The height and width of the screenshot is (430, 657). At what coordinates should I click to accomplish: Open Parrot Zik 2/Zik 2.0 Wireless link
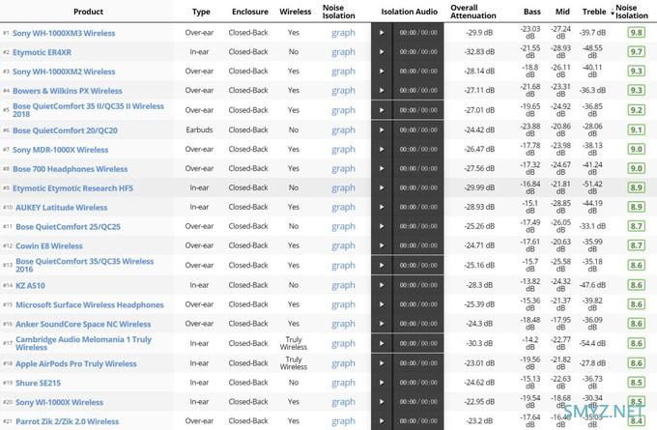point(67,421)
